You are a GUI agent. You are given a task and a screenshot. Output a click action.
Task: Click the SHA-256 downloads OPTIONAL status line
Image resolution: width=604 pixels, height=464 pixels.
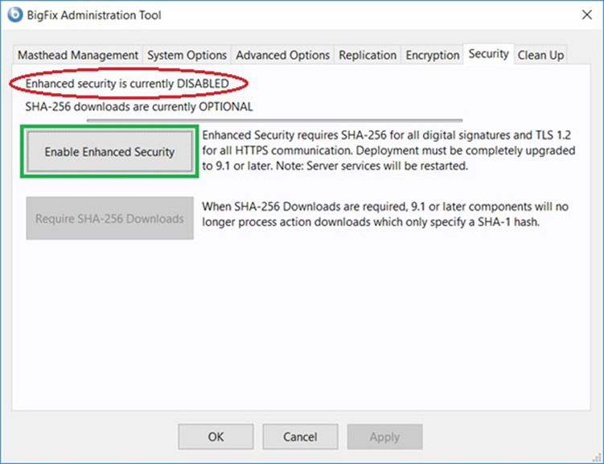pyautogui.click(x=139, y=106)
